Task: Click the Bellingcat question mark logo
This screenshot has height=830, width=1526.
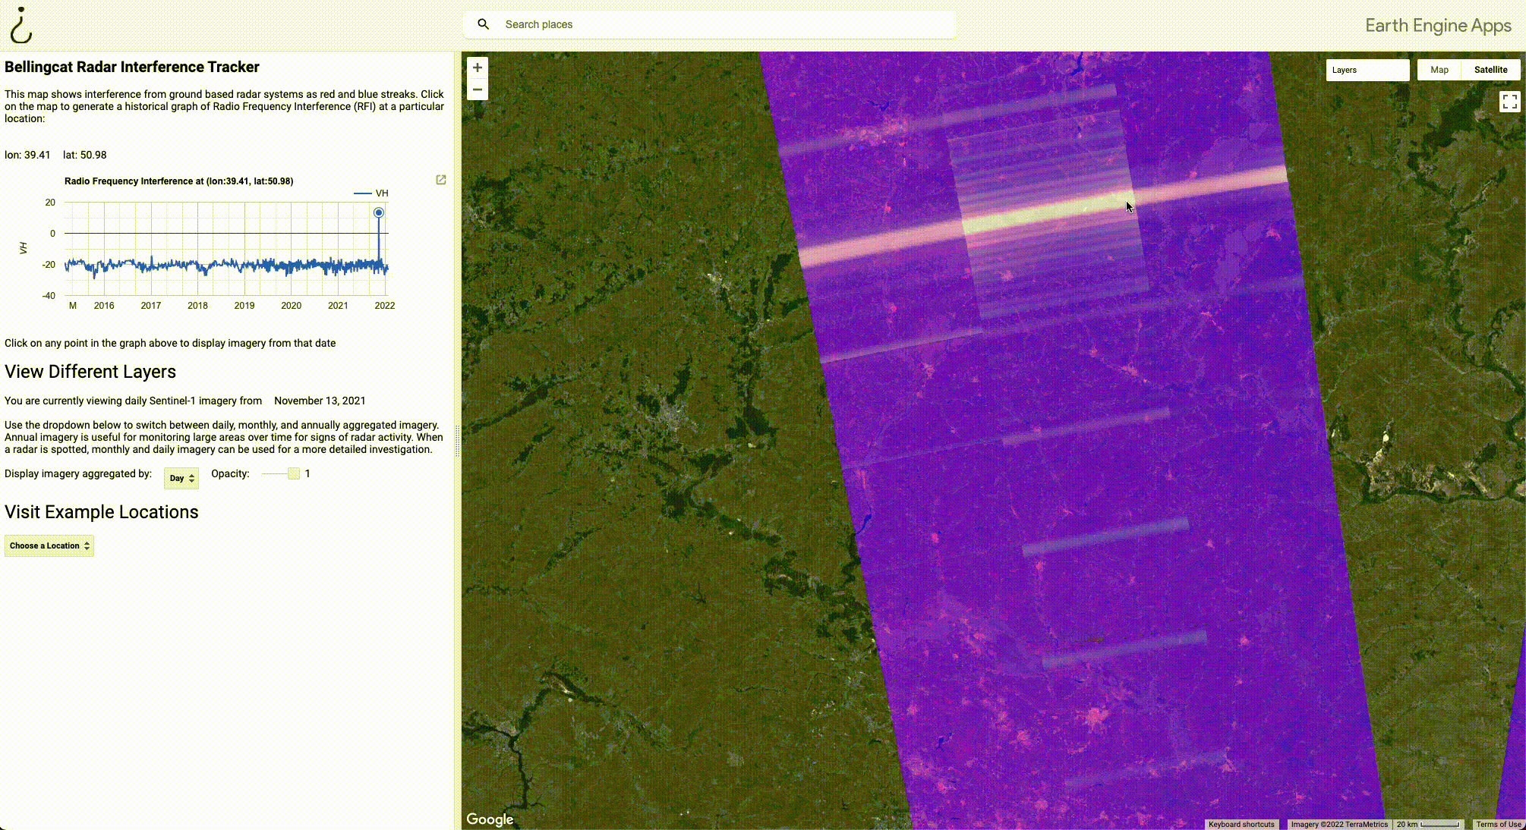Action: [x=21, y=25]
